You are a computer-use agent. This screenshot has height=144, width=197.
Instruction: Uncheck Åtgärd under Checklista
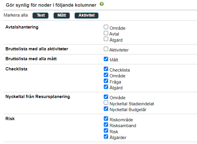tap(106, 87)
